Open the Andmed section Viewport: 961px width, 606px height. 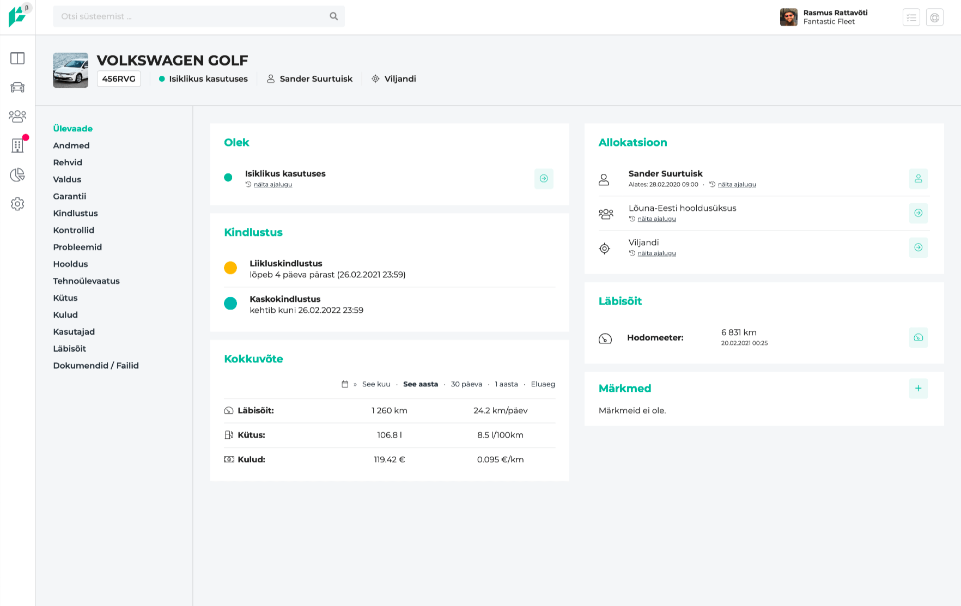pyautogui.click(x=71, y=146)
